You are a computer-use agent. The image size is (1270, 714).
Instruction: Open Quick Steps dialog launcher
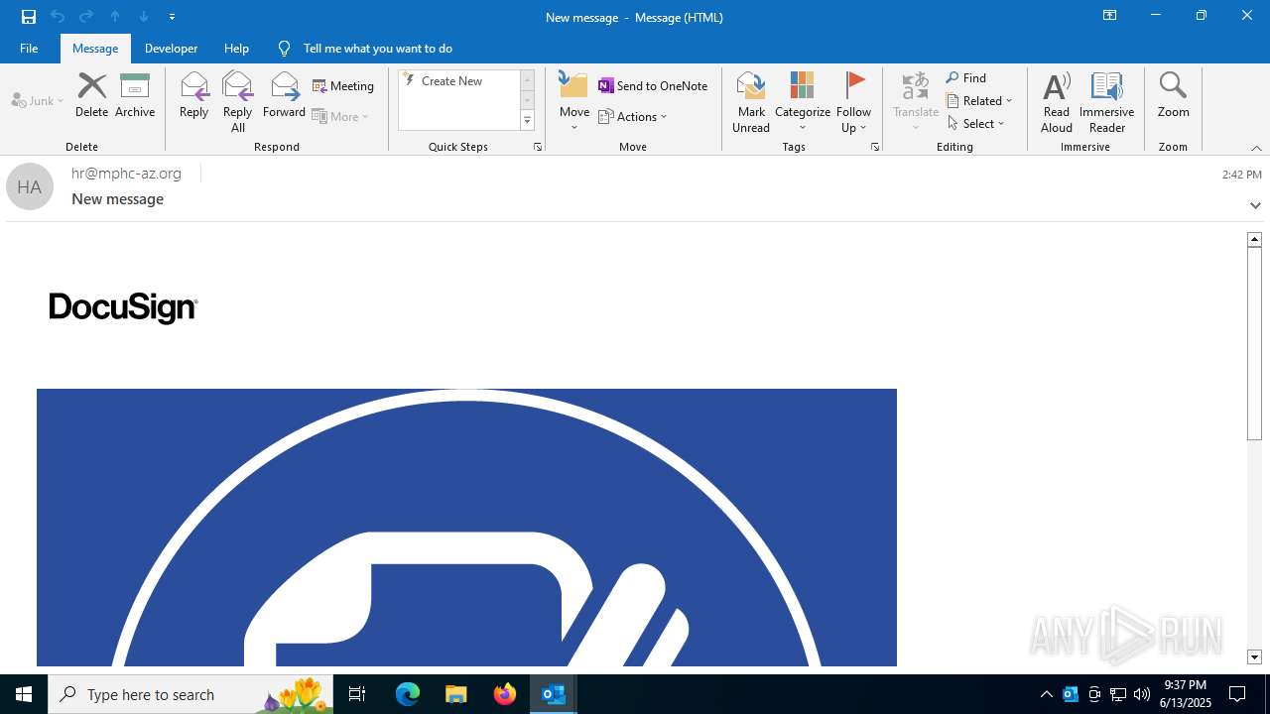pos(538,147)
